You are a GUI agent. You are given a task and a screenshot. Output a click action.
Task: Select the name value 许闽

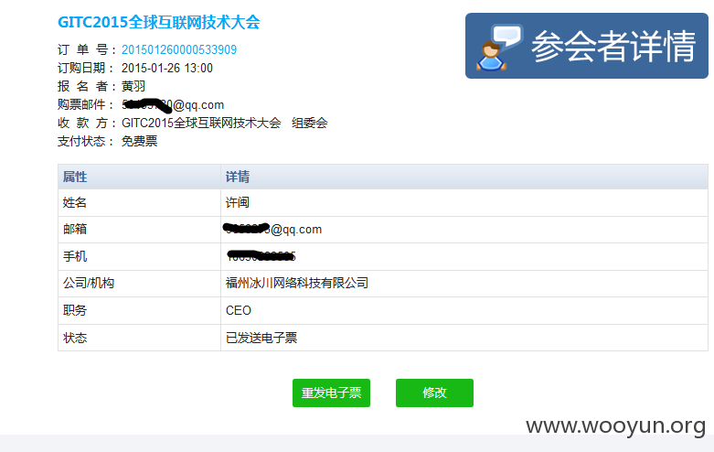click(x=238, y=202)
